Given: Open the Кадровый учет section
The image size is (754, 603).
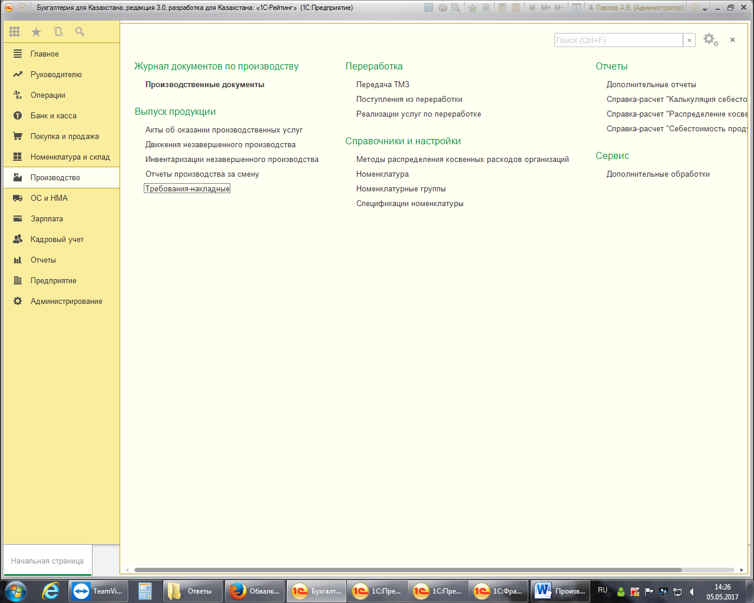Looking at the screenshot, I should pyautogui.click(x=61, y=239).
